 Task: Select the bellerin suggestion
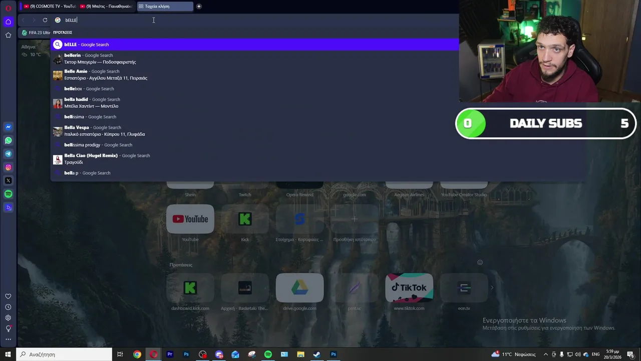(x=254, y=59)
